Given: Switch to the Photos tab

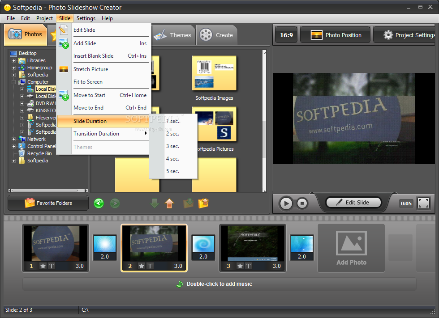Looking at the screenshot, I should (26, 34).
